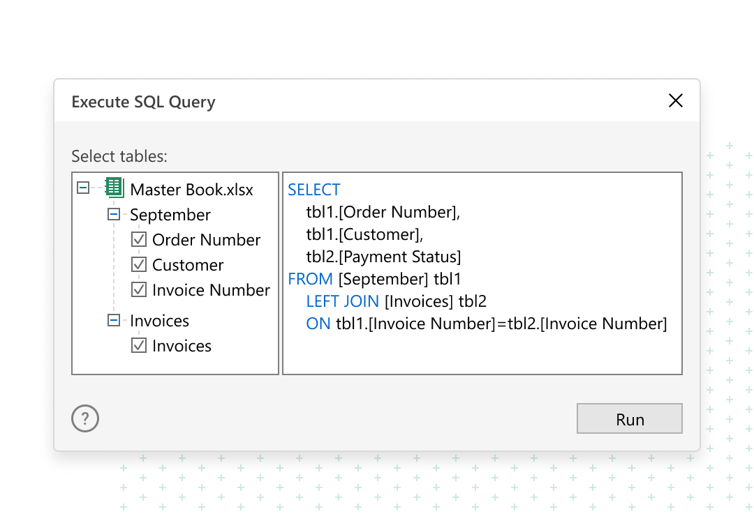The height and width of the screenshot is (530, 754).
Task: Click the Excel workbook icon beside Master Book.xlsx
Action: [x=114, y=188]
